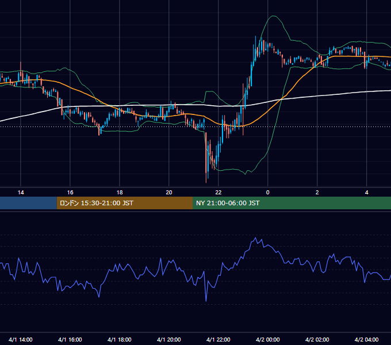Click the 4/2 04:00 indicator axis label
The width and height of the screenshot is (391, 345).
[x=367, y=339]
